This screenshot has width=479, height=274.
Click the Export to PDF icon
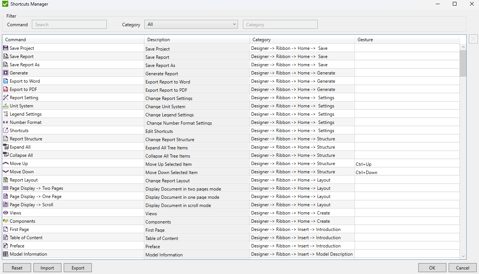[x=5, y=89]
